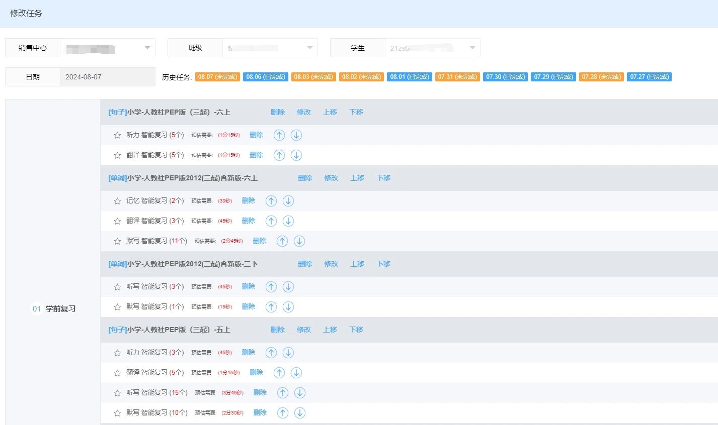Star the 默写 智能复习 (11个) task
This screenshot has width=718, height=425.
(117, 241)
